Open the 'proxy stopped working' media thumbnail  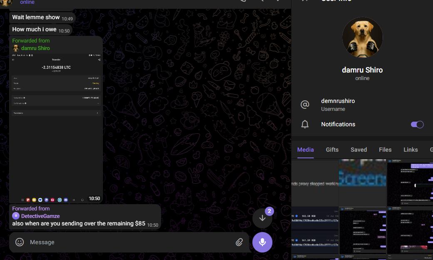pos(315,182)
